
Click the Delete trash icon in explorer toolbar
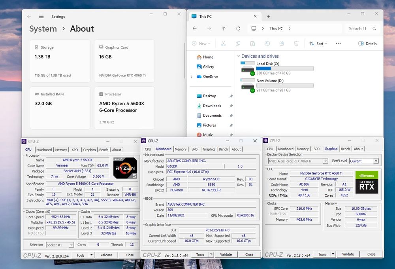pos(296,44)
